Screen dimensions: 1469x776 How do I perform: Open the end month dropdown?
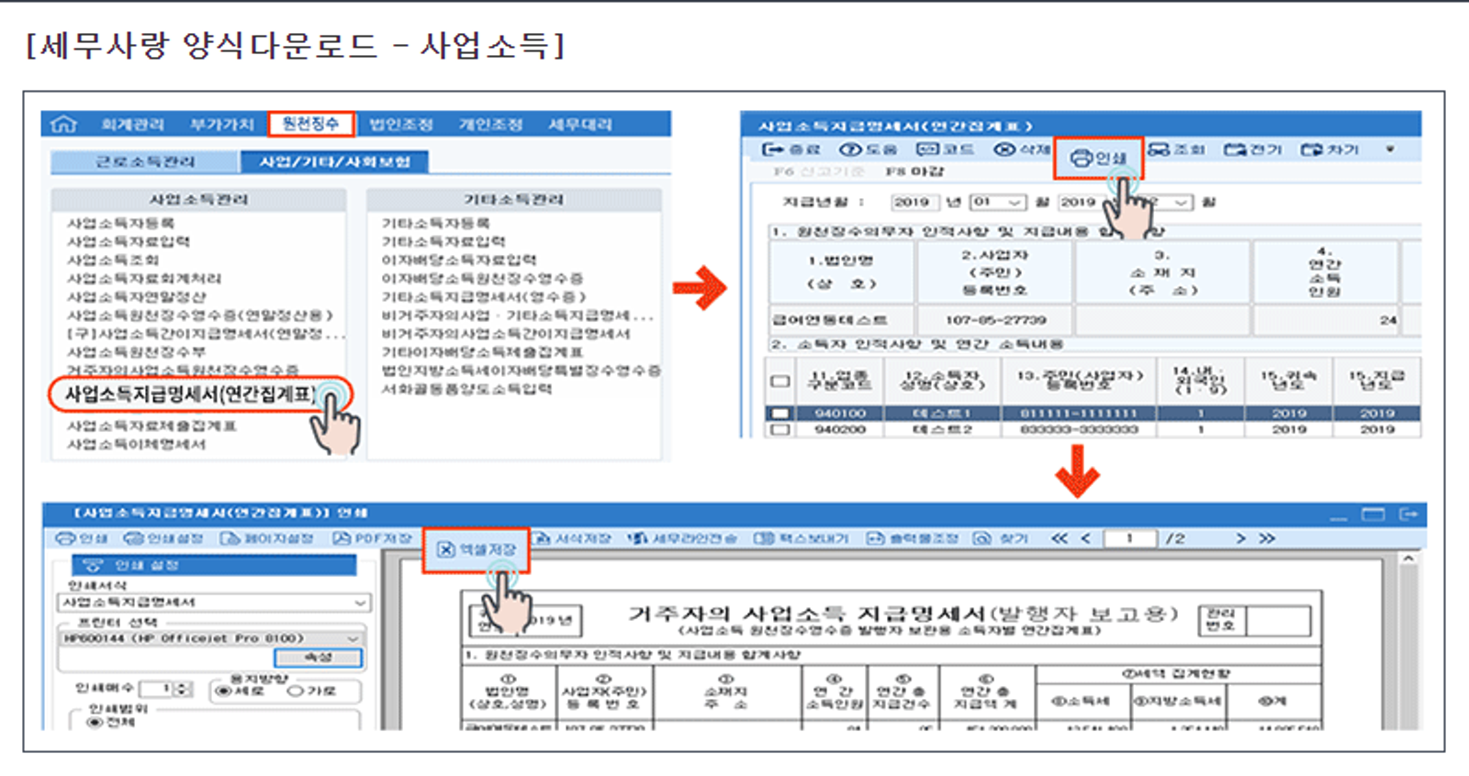[1164, 202]
